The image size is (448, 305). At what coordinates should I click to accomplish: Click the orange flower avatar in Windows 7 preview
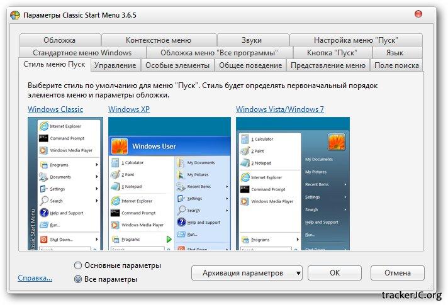pyautogui.click(x=337, y=141)
